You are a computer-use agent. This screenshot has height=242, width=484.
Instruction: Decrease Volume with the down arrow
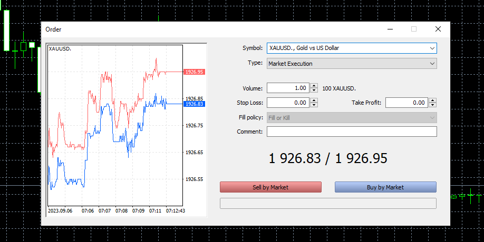314,90
